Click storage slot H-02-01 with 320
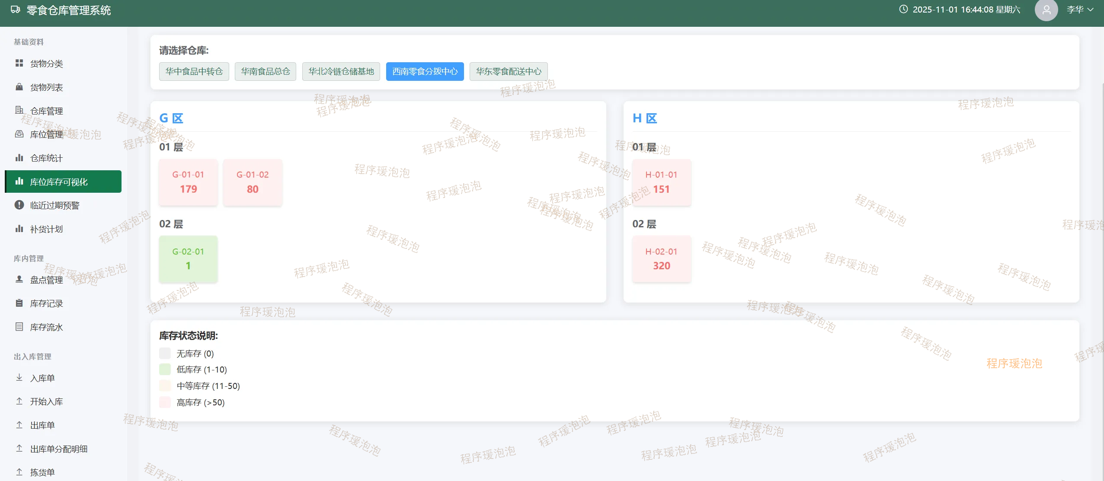1104x481 pixels. (661, 259)
